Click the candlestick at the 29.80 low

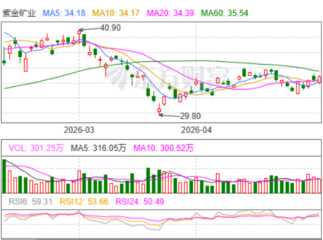(x=159, y=109)
